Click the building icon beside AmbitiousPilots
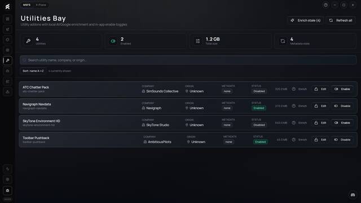361x203 pixels. [145, 142]
